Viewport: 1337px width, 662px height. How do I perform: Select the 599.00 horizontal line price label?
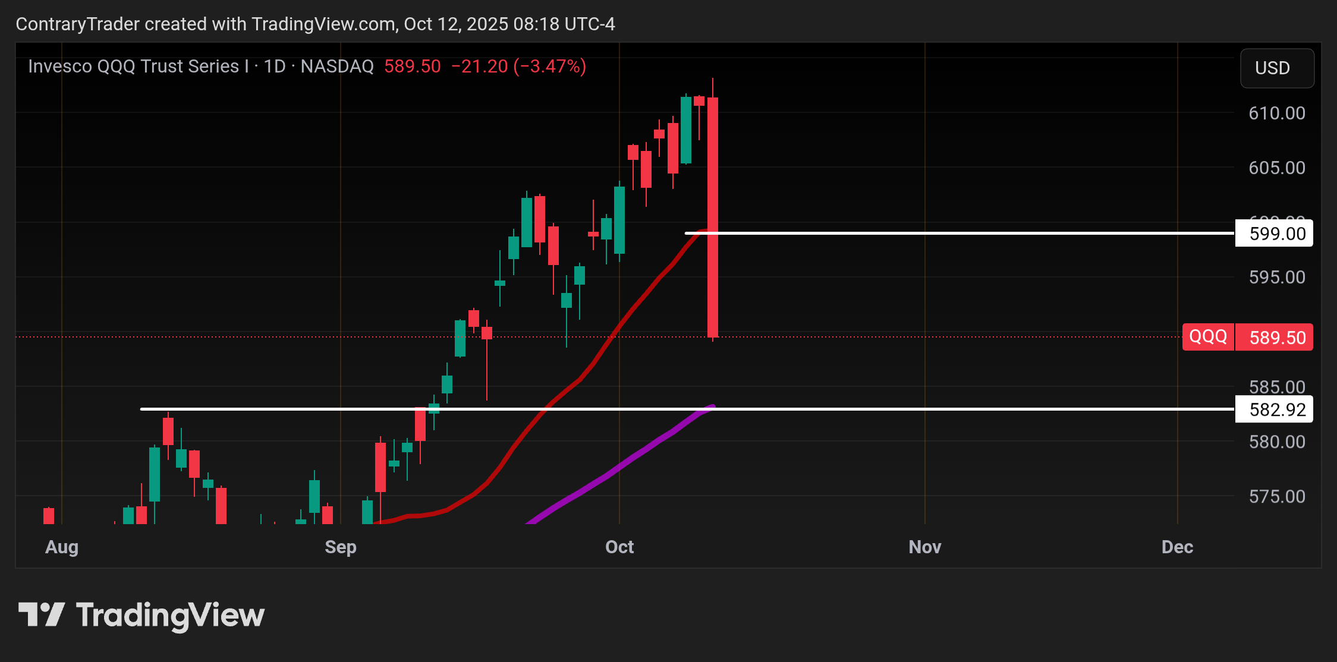point(1274,234)
